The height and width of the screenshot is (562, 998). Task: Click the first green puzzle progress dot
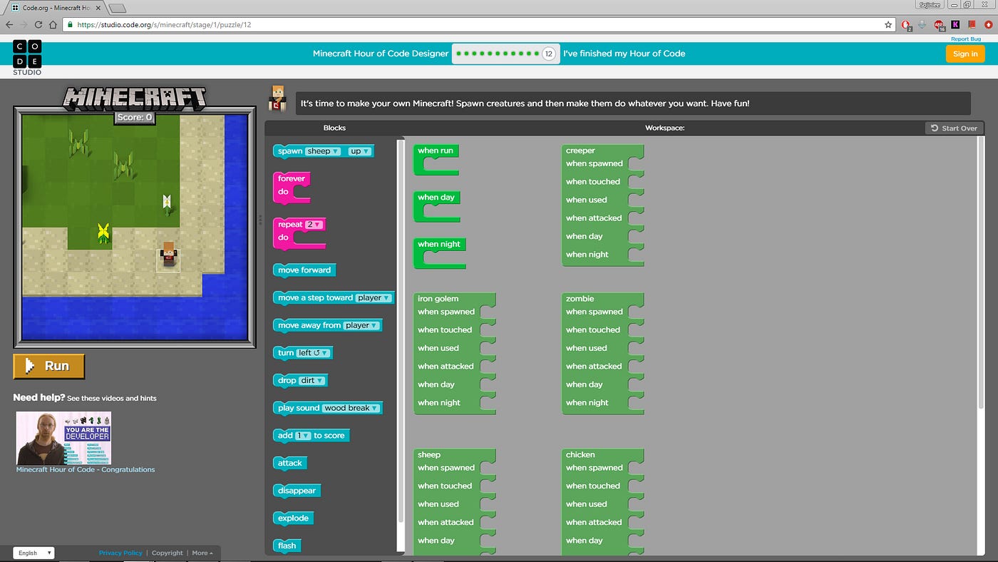click(458, 53)
